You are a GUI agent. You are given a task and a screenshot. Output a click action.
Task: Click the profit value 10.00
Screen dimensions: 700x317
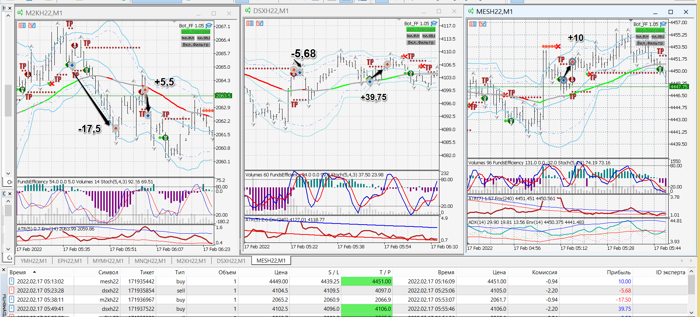click(624, 281)
